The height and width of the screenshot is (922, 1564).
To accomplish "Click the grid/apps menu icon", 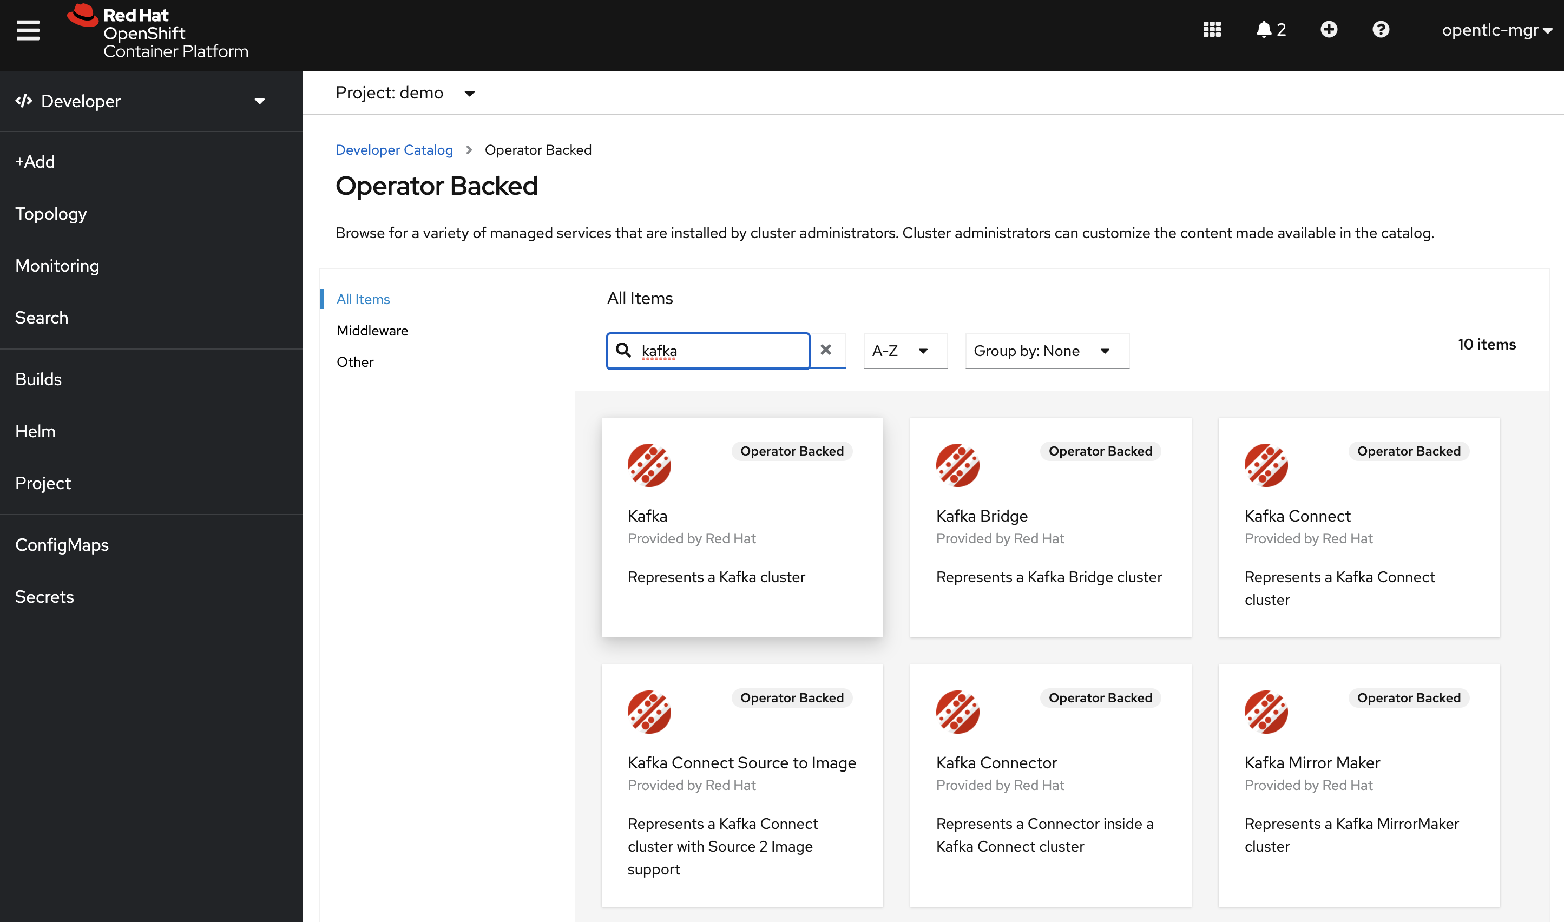I will click(1213, 30).
